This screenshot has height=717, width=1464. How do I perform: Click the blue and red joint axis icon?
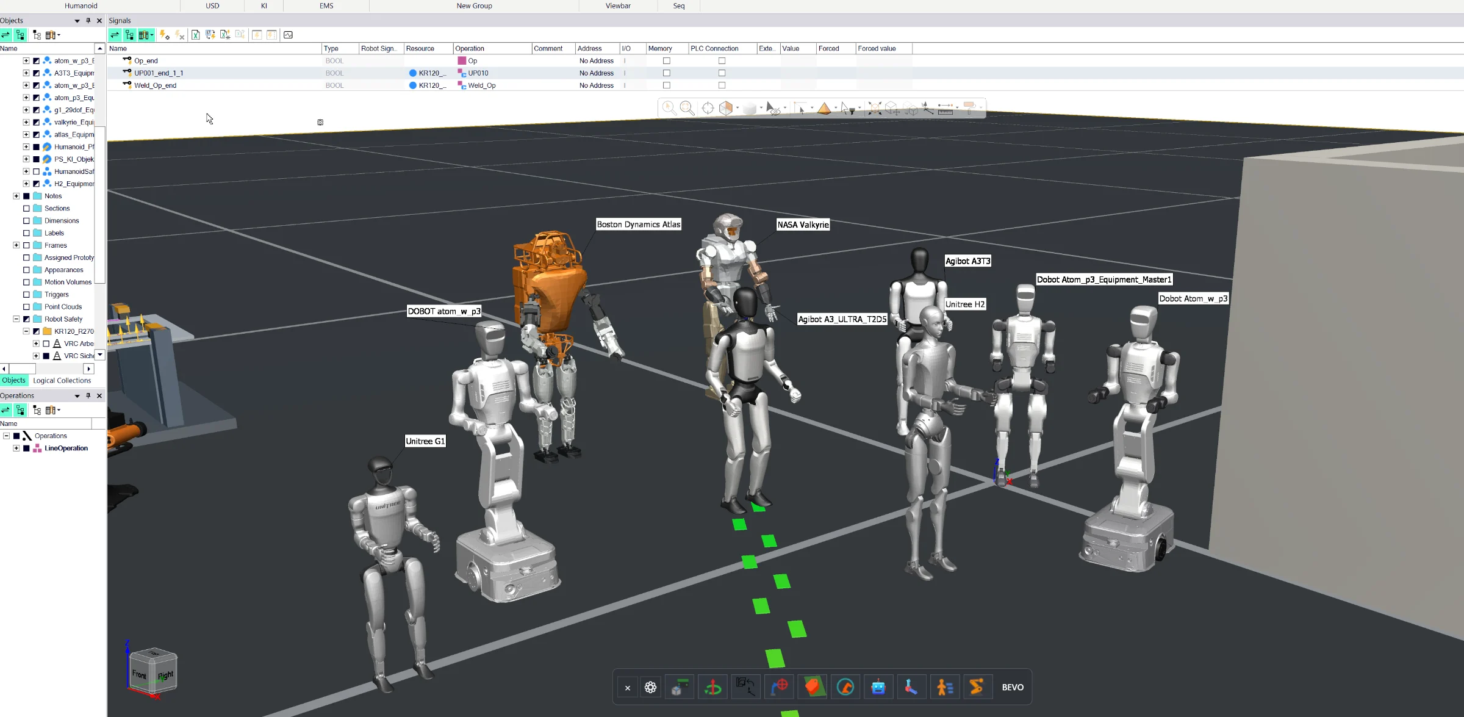(x=911, y=687)
